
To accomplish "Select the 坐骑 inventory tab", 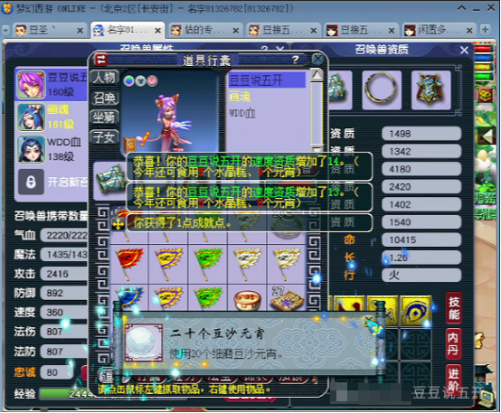I will [x=104, y=117].
